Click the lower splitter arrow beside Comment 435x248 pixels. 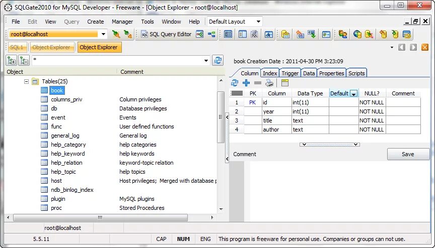click(227, 159)
